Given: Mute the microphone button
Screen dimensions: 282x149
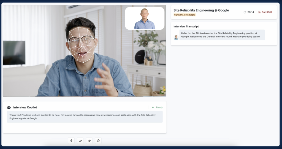Looking at the screenshot, I should click(71, 140).
